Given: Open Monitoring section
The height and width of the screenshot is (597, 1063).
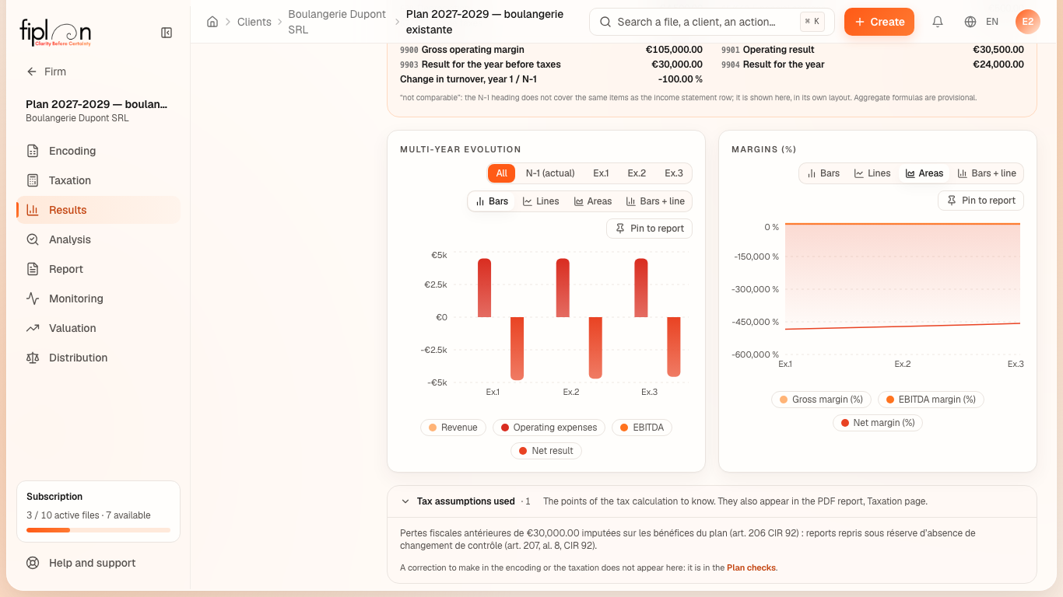Looking at the screenshot, I should point(98,298).
